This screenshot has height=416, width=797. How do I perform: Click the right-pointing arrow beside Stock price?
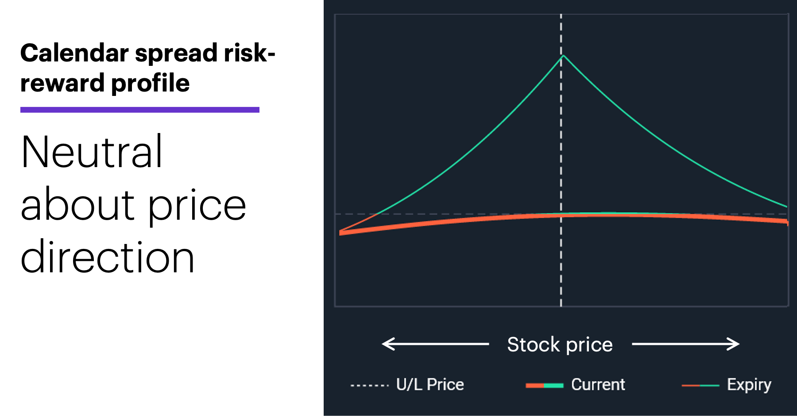click(x=685, y=344)
